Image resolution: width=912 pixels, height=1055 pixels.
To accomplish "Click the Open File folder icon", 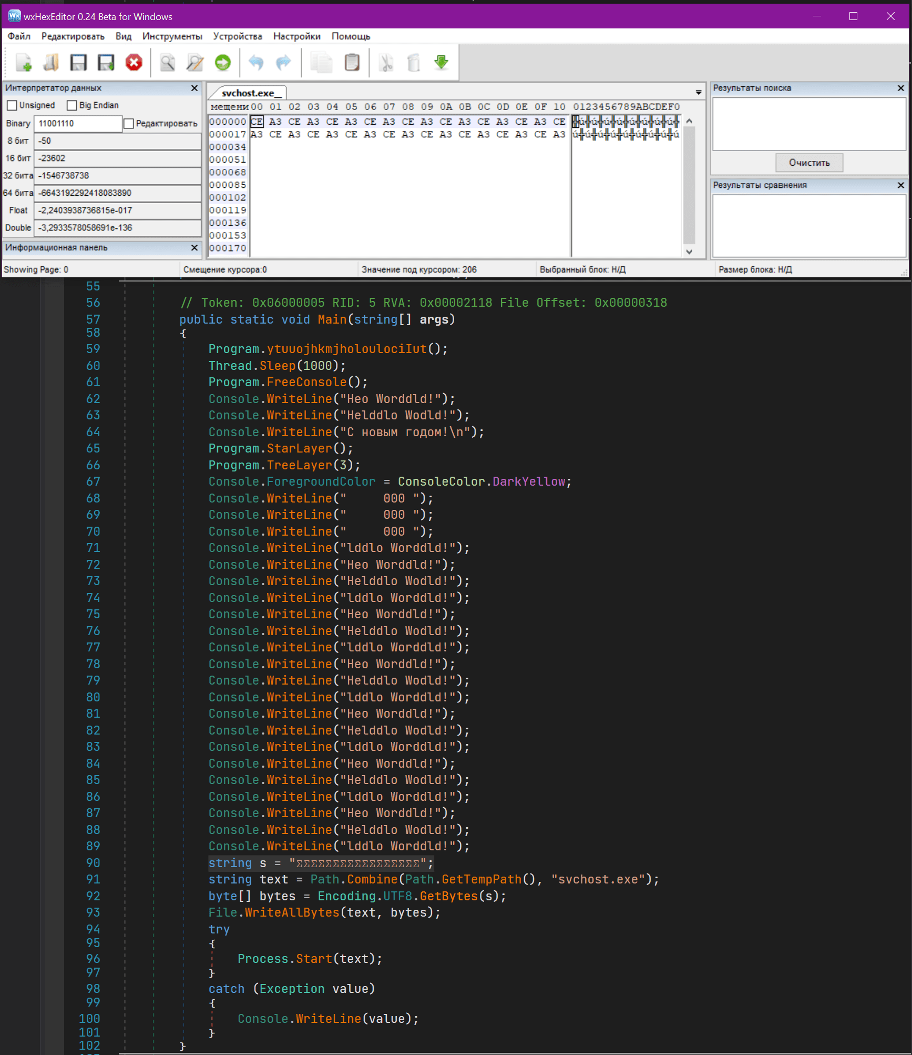I will click(x=51, y=63).
